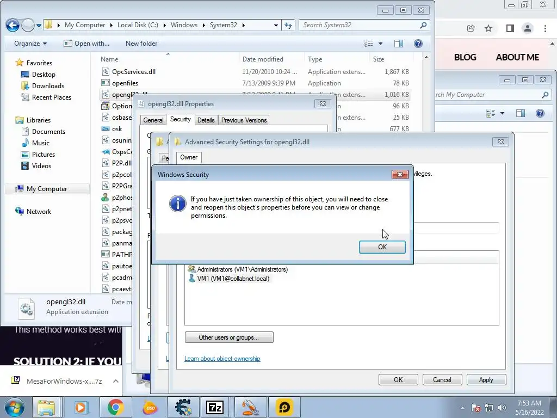Click the refresh button beside address bar
The height and width of the screenshot is (418, 557).
pos(288,25)
